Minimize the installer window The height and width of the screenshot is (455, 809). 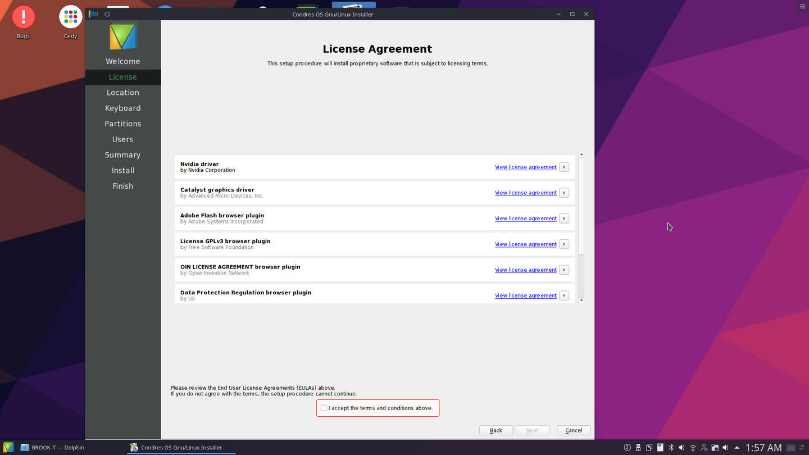(x=558, y=14)
